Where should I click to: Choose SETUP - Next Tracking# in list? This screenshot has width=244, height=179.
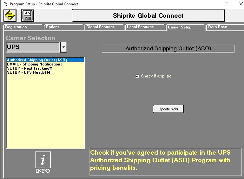(x=45, y=68)
